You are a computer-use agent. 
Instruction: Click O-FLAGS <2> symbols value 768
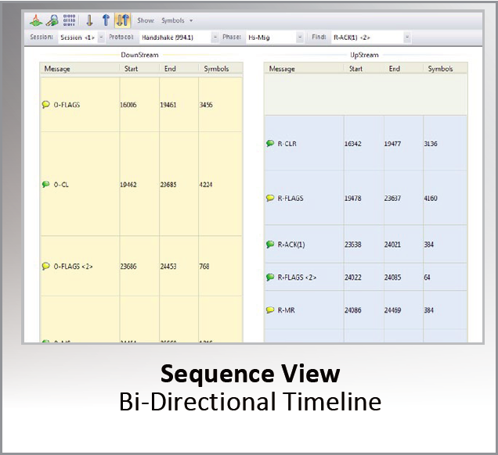click(204, 267)
